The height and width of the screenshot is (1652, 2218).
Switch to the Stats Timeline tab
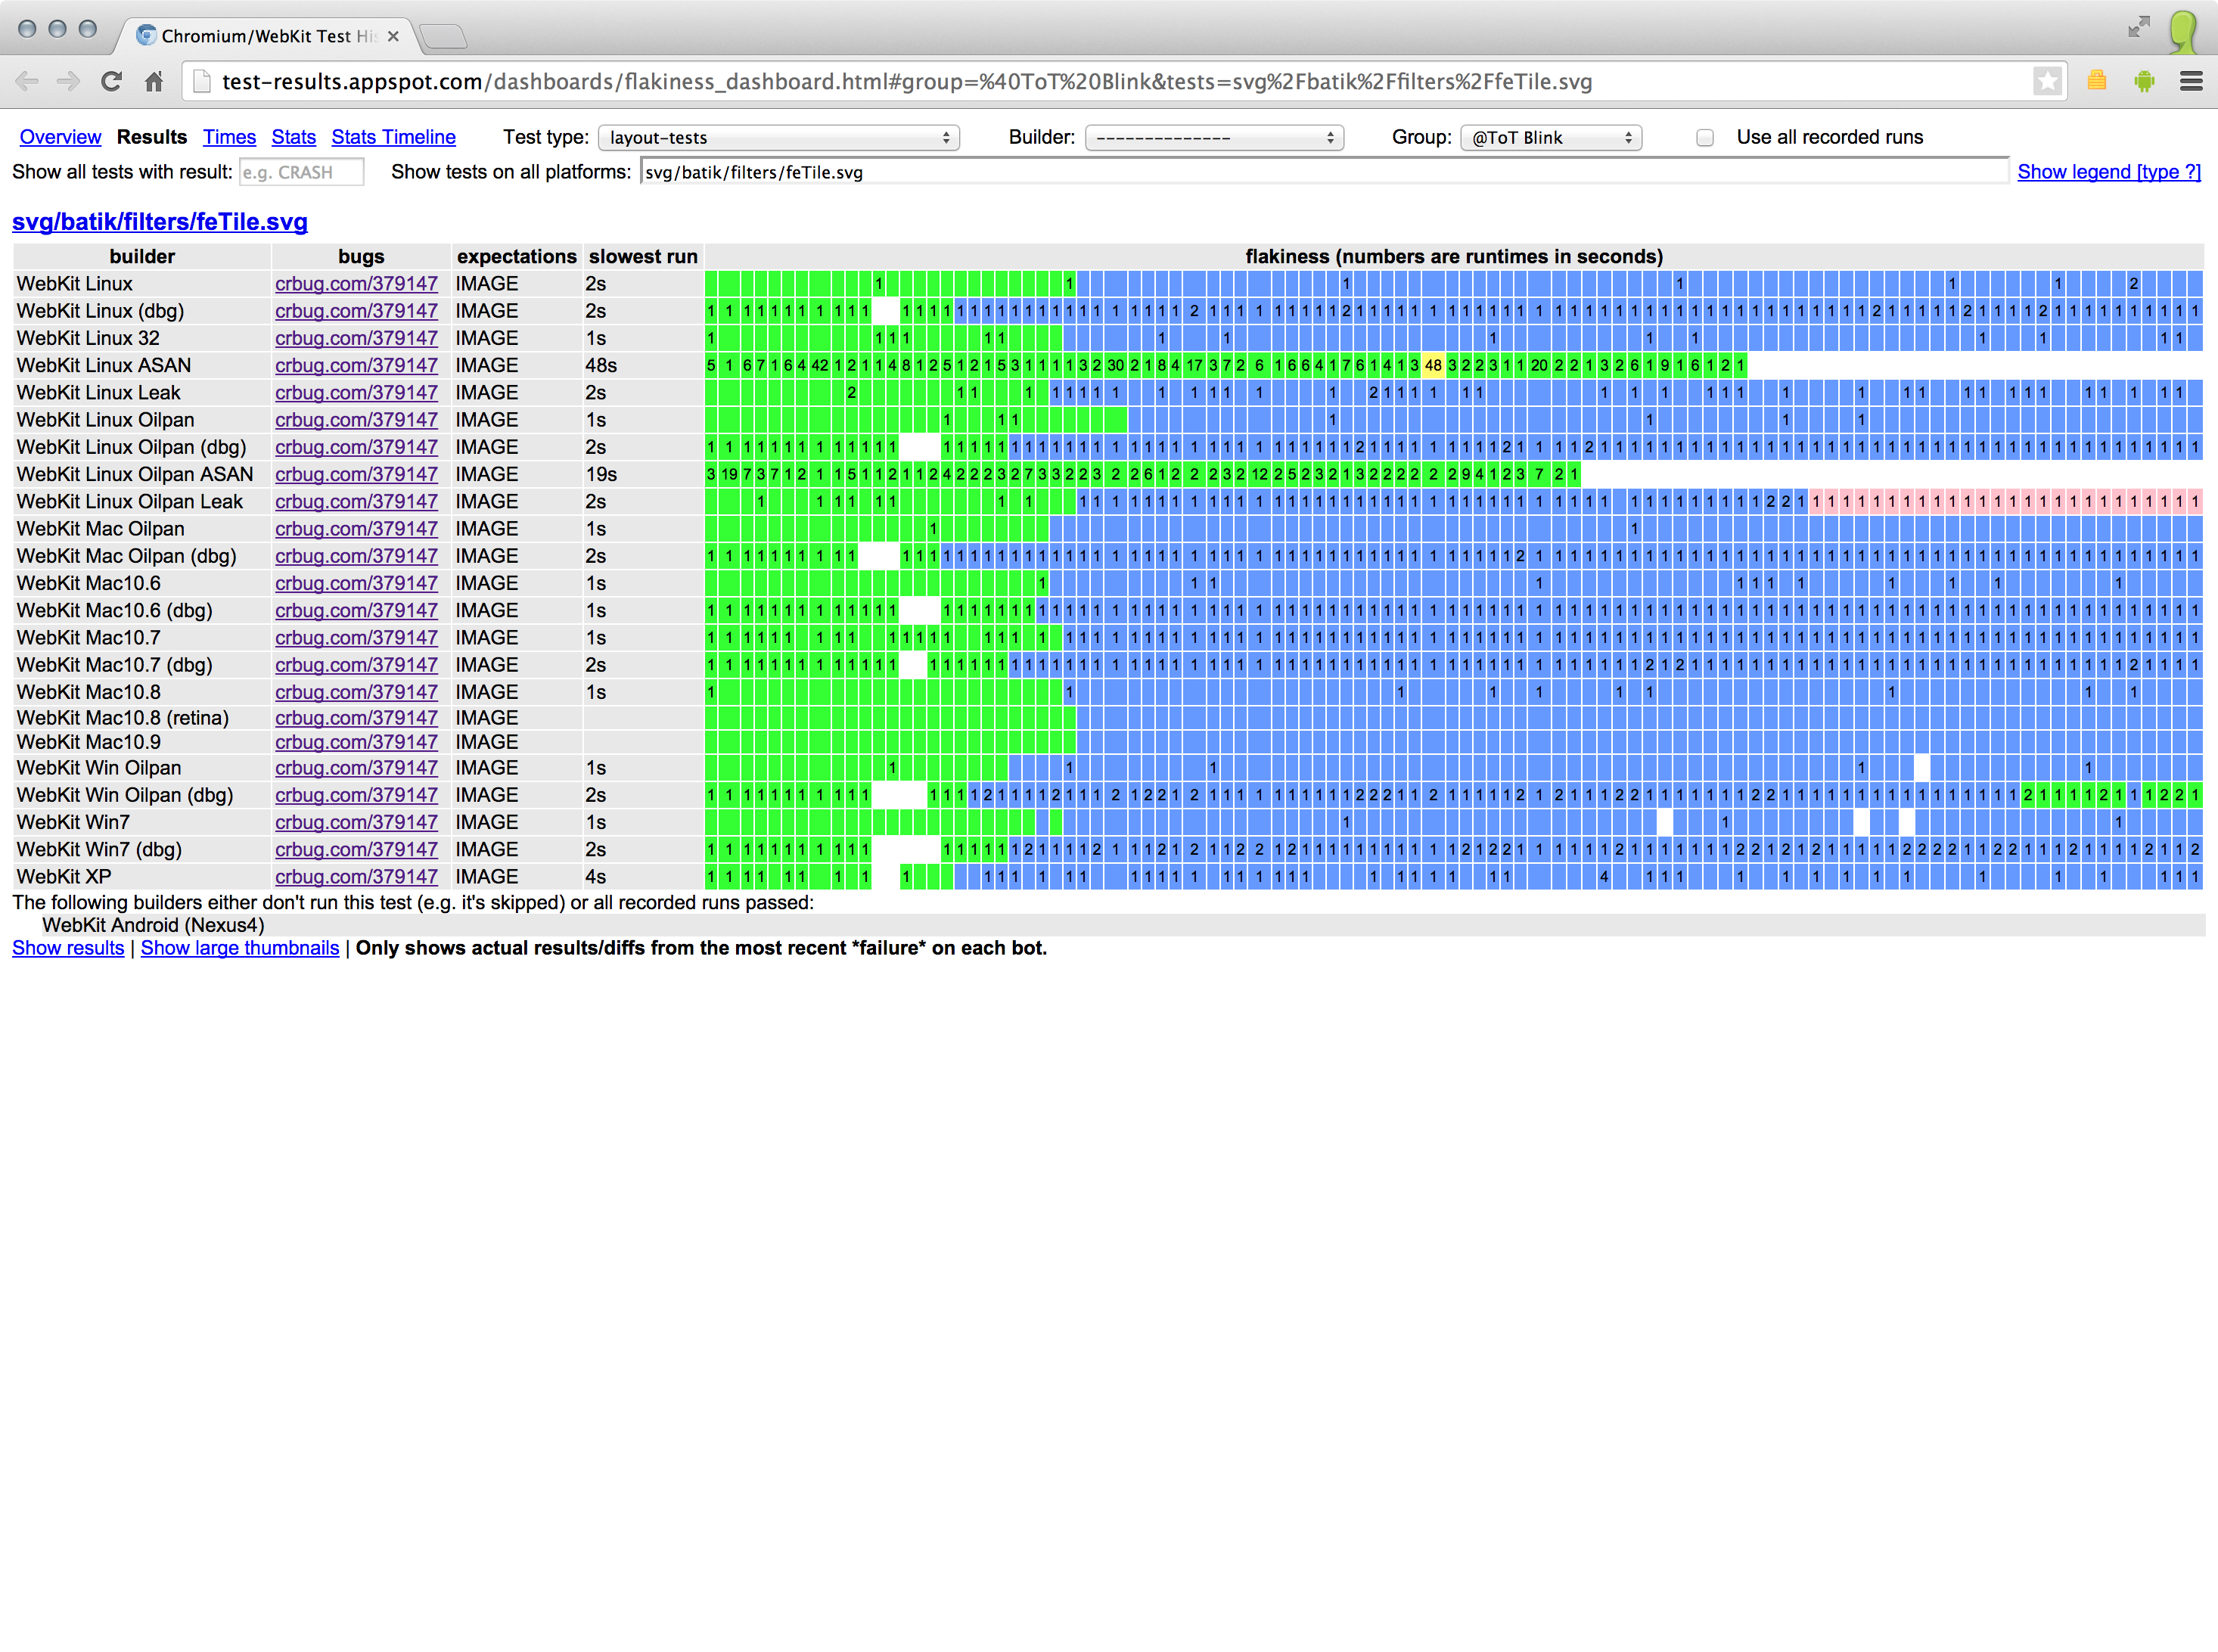click(x=393, y=137)
